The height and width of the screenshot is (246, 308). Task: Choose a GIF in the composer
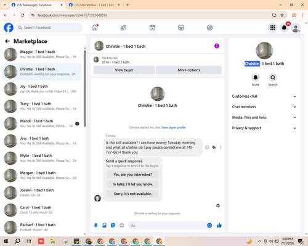click(122, 226)
